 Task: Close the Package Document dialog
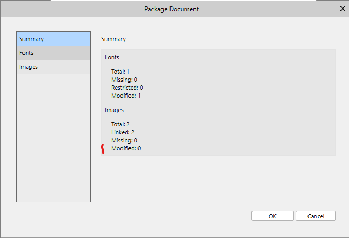coord(342,9)
